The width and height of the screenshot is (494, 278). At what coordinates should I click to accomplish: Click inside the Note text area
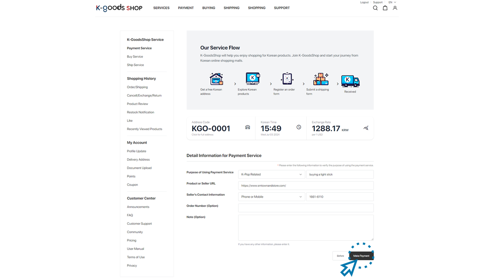pyautogui.click(x=306, y=227)
